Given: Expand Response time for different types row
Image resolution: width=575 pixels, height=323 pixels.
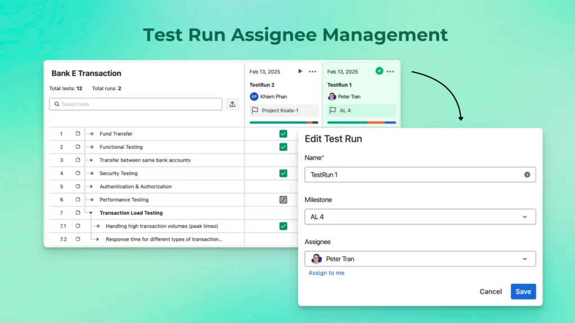Looking at the screenshot, I should coord(97,239).
